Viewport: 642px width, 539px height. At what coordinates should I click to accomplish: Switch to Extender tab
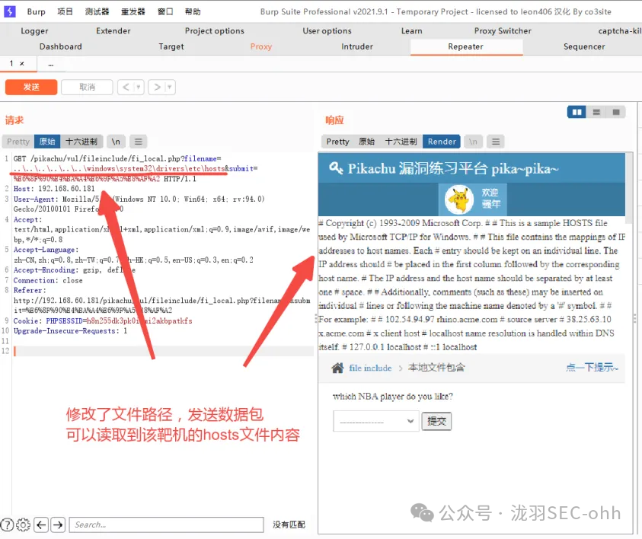tap(113, 30)
